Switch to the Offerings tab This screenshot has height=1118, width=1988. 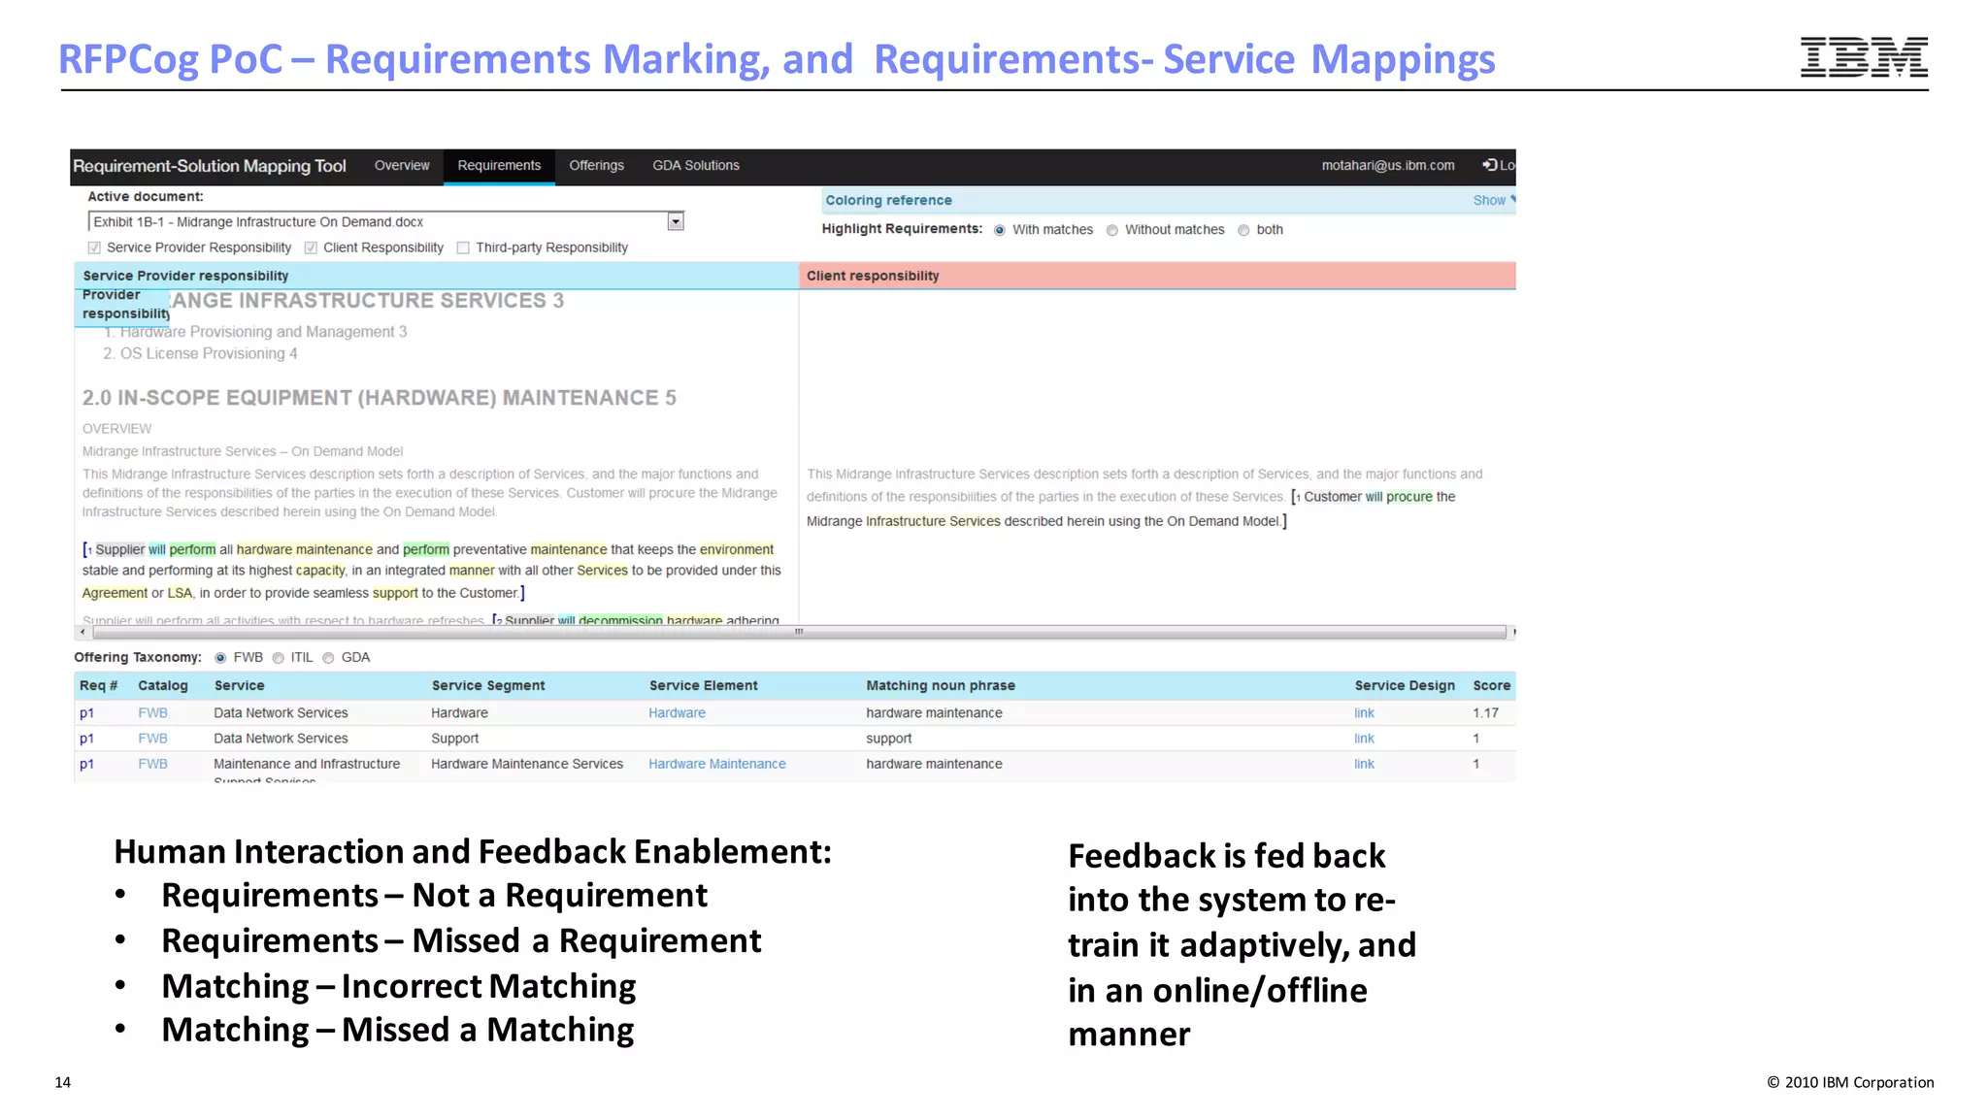tap(596, 166)
